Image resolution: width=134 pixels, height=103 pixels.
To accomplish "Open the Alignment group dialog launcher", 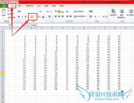I will (x=87, y=21).
